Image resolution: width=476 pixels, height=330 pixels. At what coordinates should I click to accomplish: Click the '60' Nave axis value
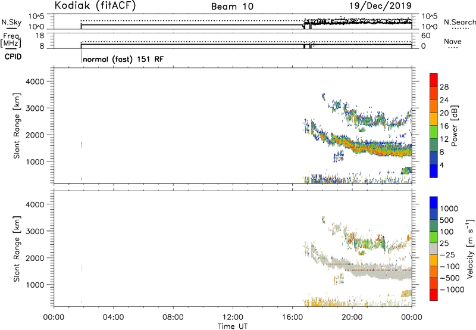pos(425,36)
